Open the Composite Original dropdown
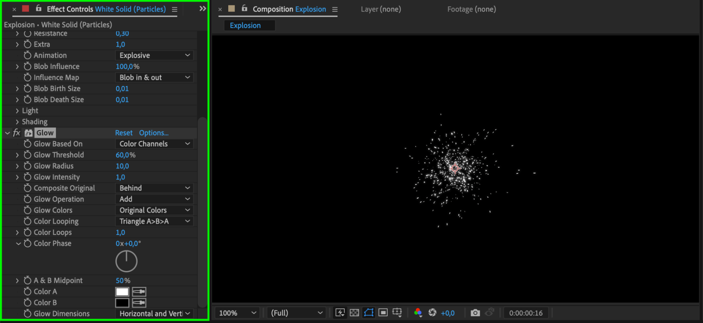This screenshot has height=323, width=703. coord(154,188)
